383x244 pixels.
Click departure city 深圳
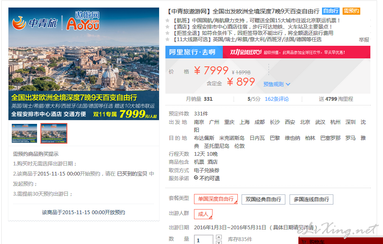[x=351, y=122]
